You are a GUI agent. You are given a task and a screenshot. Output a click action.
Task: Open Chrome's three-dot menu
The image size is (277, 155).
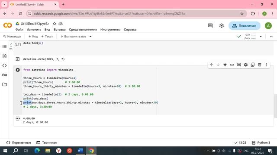272,14
